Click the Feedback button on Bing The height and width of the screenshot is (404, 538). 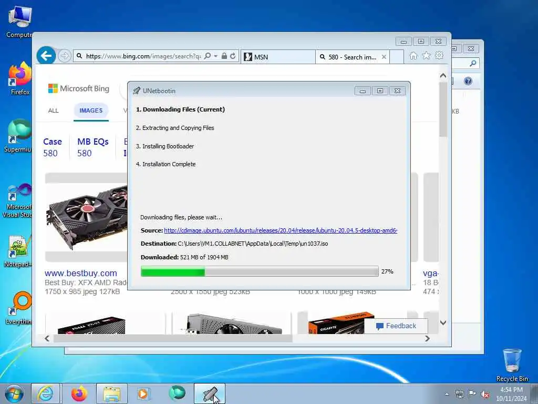click(x=396, y=326)
